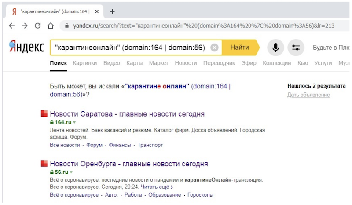Image resolution: width=352 pixels, height=205 pixels.
Task: Expand the dropdown arrow next to 56.ru
Action: point(71,172)
